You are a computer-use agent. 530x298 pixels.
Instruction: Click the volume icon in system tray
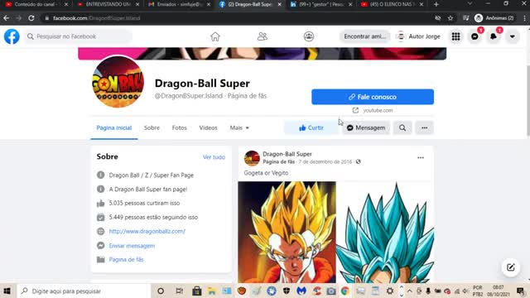pos(465,291)
